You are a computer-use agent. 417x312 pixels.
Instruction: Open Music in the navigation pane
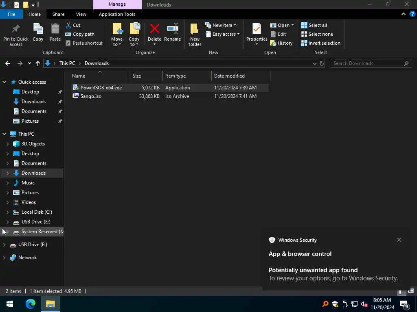pyautogui.click(x=28, y=183)
